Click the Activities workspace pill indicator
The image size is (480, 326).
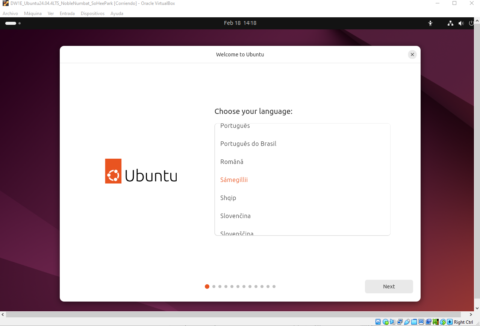pyautogui.click(x=11, y=23)
